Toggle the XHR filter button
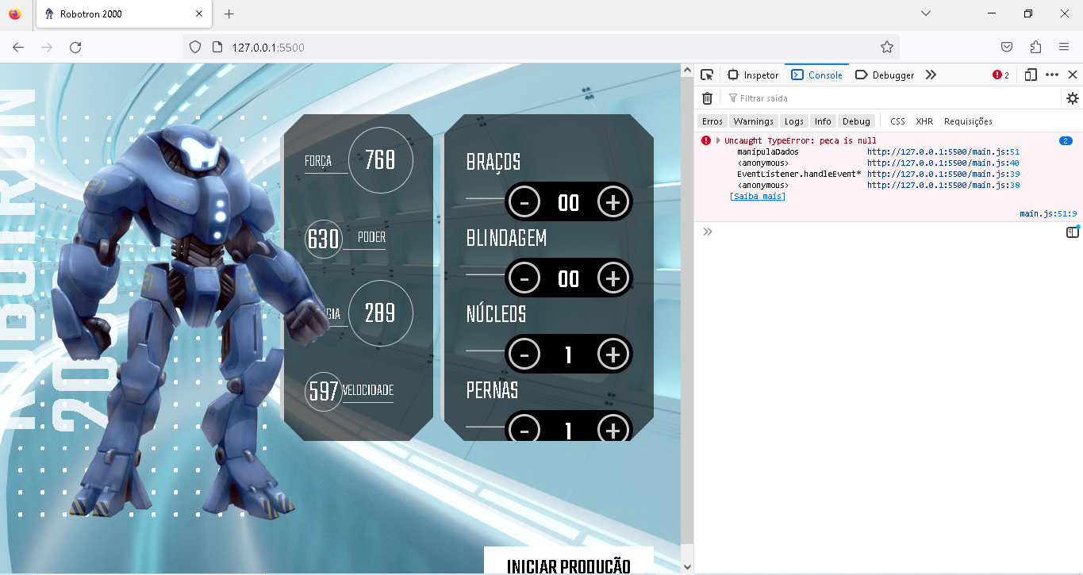Viewport: 1083px width, 575px height. (x=924, y=121)
